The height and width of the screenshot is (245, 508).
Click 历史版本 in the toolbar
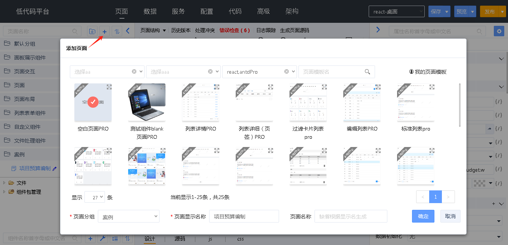(x=181, y=30)
